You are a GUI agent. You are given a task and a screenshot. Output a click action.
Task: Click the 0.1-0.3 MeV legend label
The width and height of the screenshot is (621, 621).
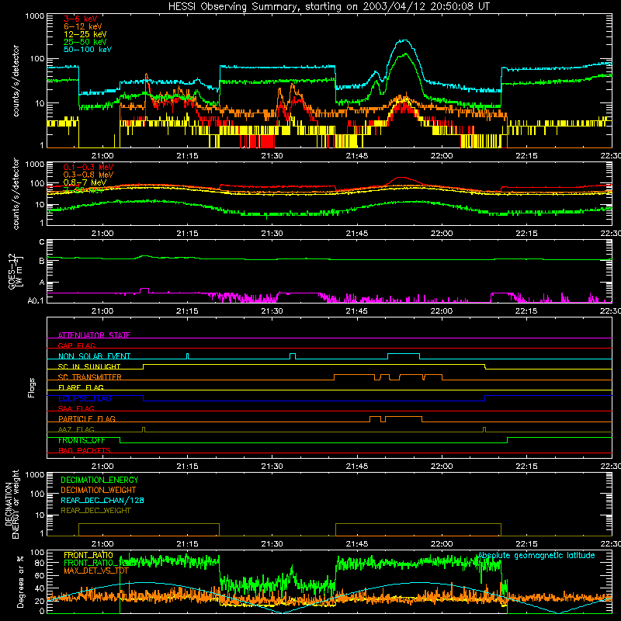click(88, 167)
